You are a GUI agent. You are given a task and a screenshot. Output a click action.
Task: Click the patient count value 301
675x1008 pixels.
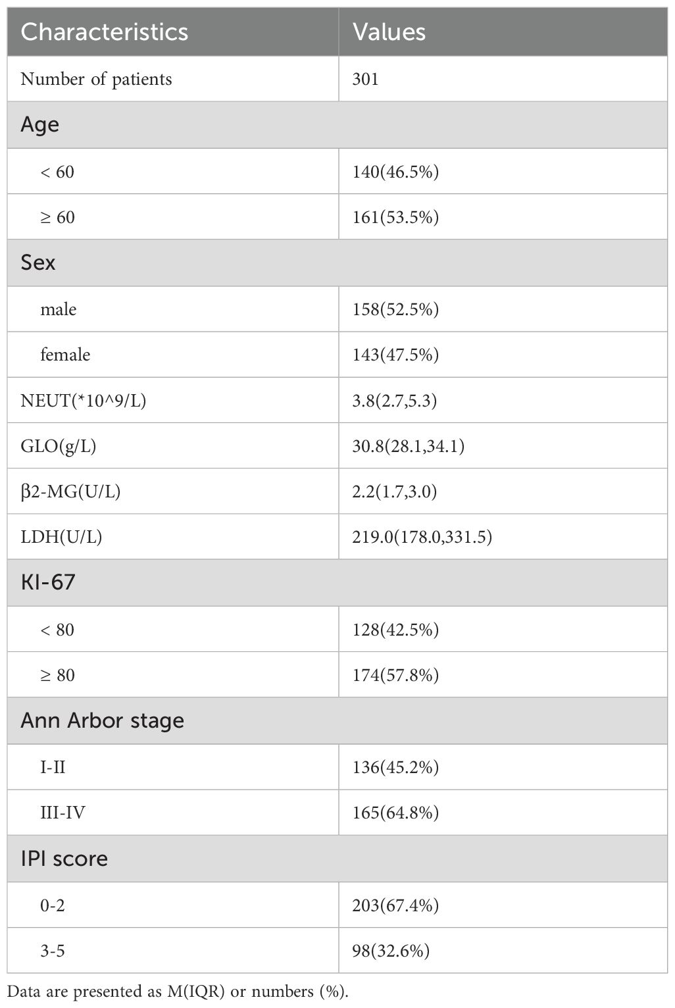click(x=366, y=79)
